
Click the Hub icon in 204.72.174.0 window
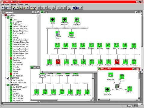[117, 86]
